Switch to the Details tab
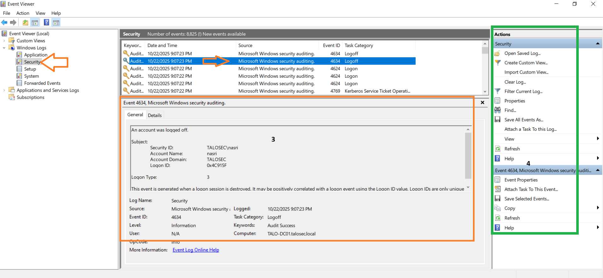 coord(155,115)
